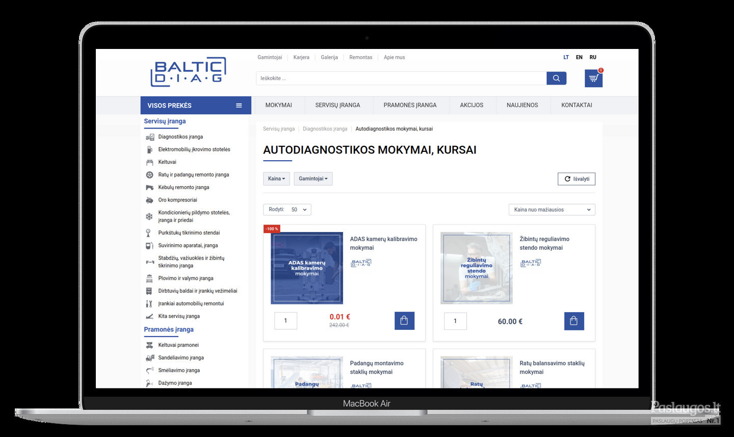734x437 pixels.
Task: Open Ratų balansavimo staklių mokymai title
Action: [x=552, y=368]
